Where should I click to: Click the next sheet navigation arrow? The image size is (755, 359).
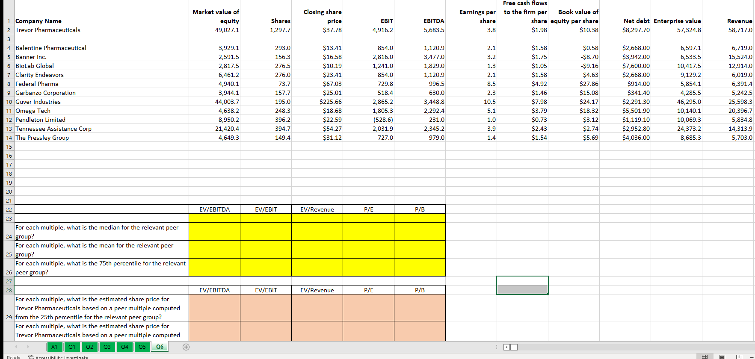pyautogui.click(x=28, y=347)
